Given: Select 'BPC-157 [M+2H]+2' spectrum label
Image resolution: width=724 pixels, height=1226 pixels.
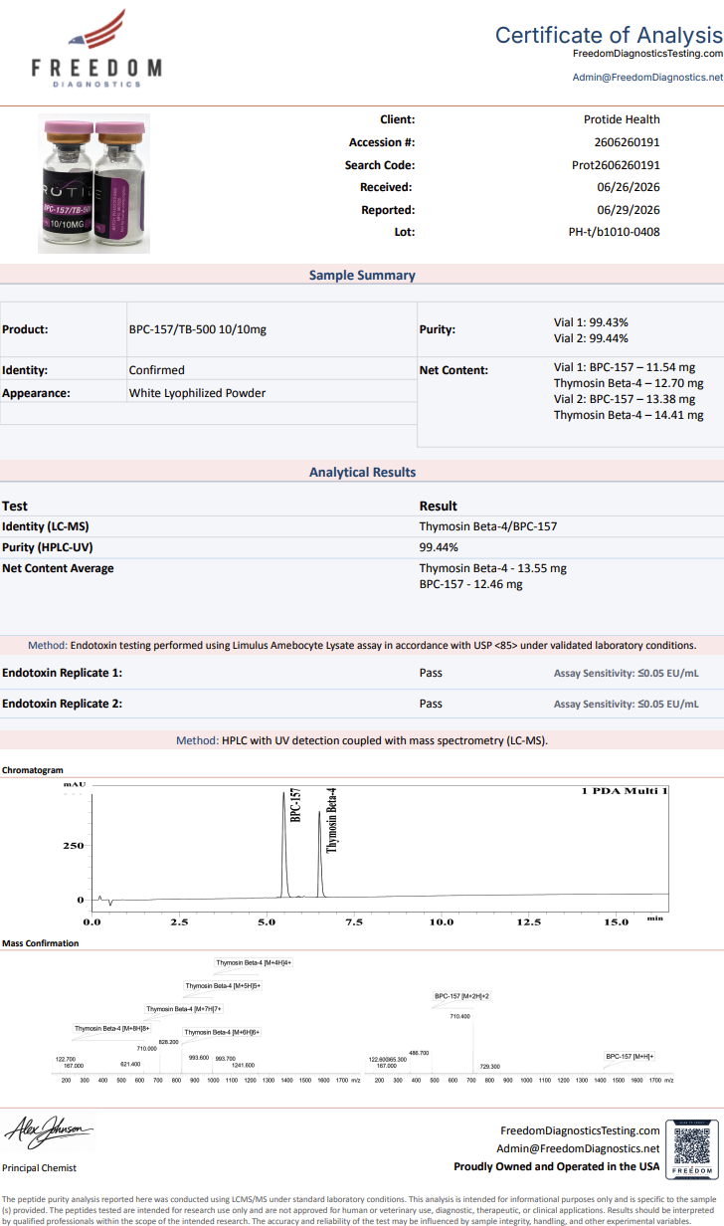Looking at the screenshot, I should [462, 995].
